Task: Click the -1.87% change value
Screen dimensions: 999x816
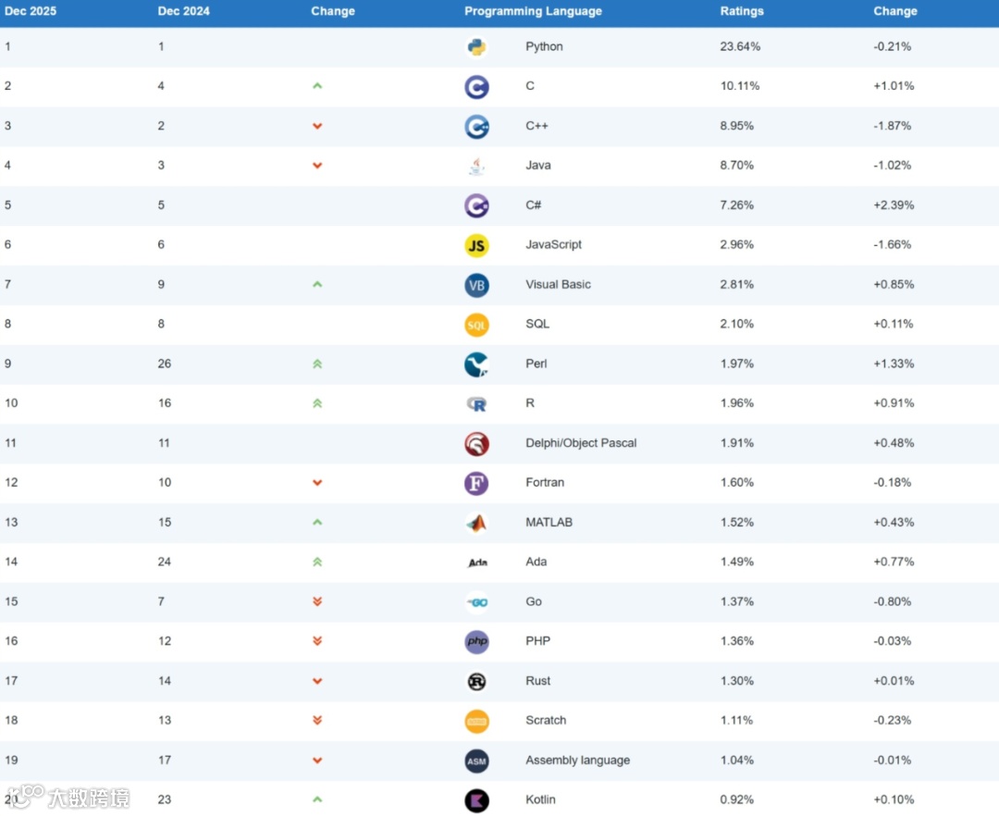Action: 892,126
